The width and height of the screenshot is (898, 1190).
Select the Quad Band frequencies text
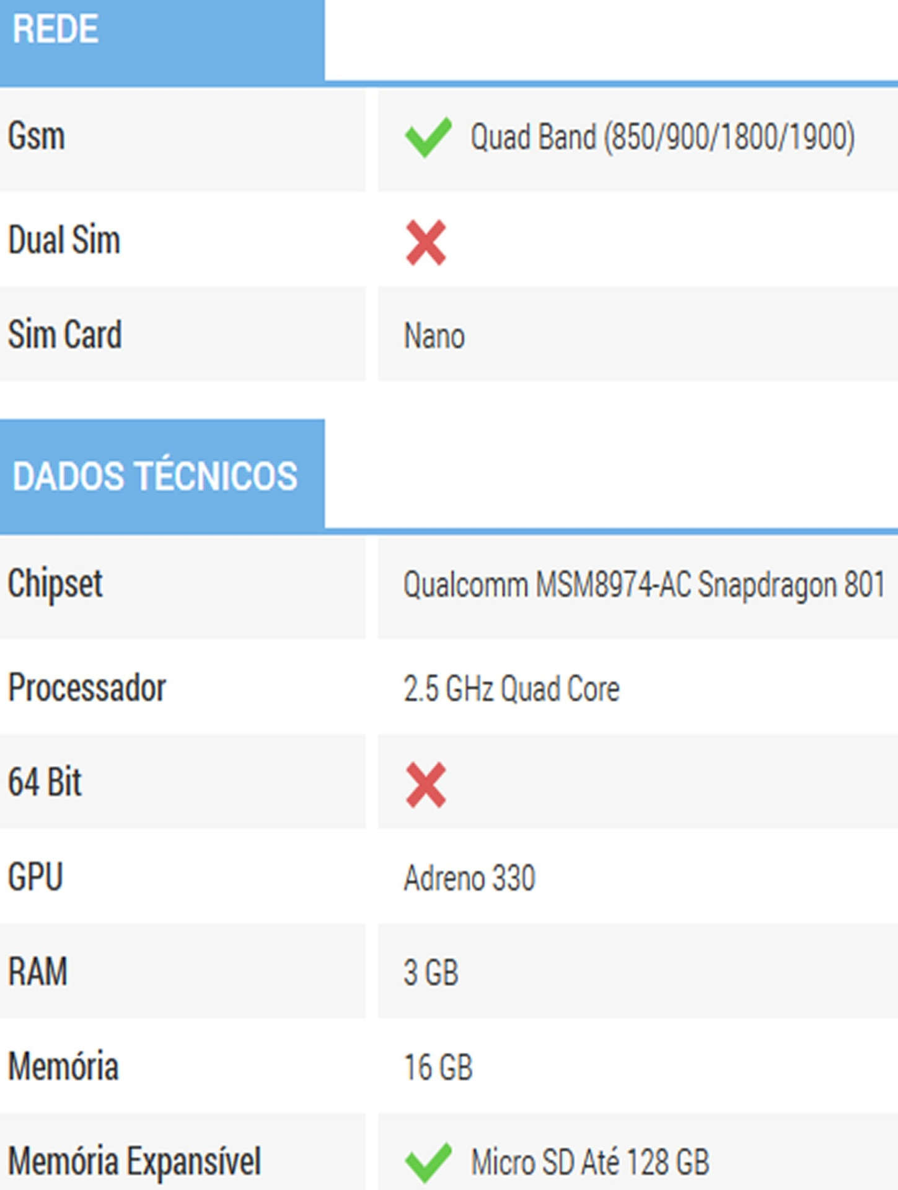662,137
